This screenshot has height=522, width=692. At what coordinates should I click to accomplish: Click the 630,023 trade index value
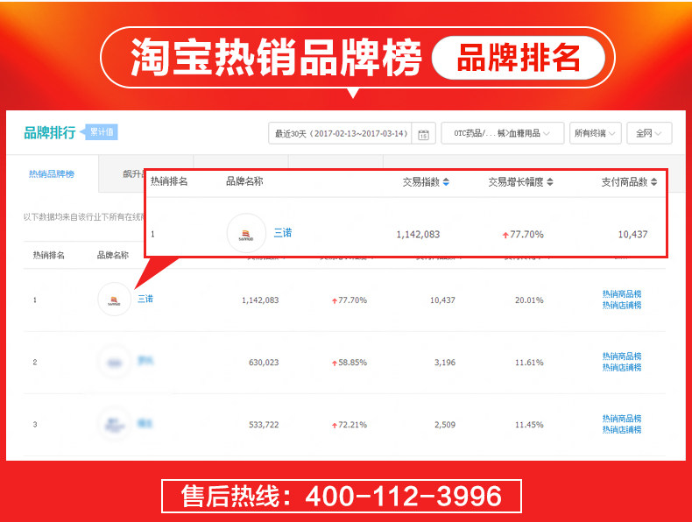coord(264,363)
